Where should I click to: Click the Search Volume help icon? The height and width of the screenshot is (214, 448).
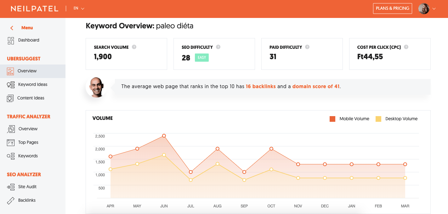pos(134,47)
